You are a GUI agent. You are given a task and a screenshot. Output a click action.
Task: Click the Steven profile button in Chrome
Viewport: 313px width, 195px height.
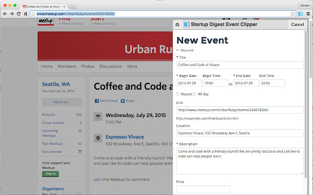coord(305,5)
